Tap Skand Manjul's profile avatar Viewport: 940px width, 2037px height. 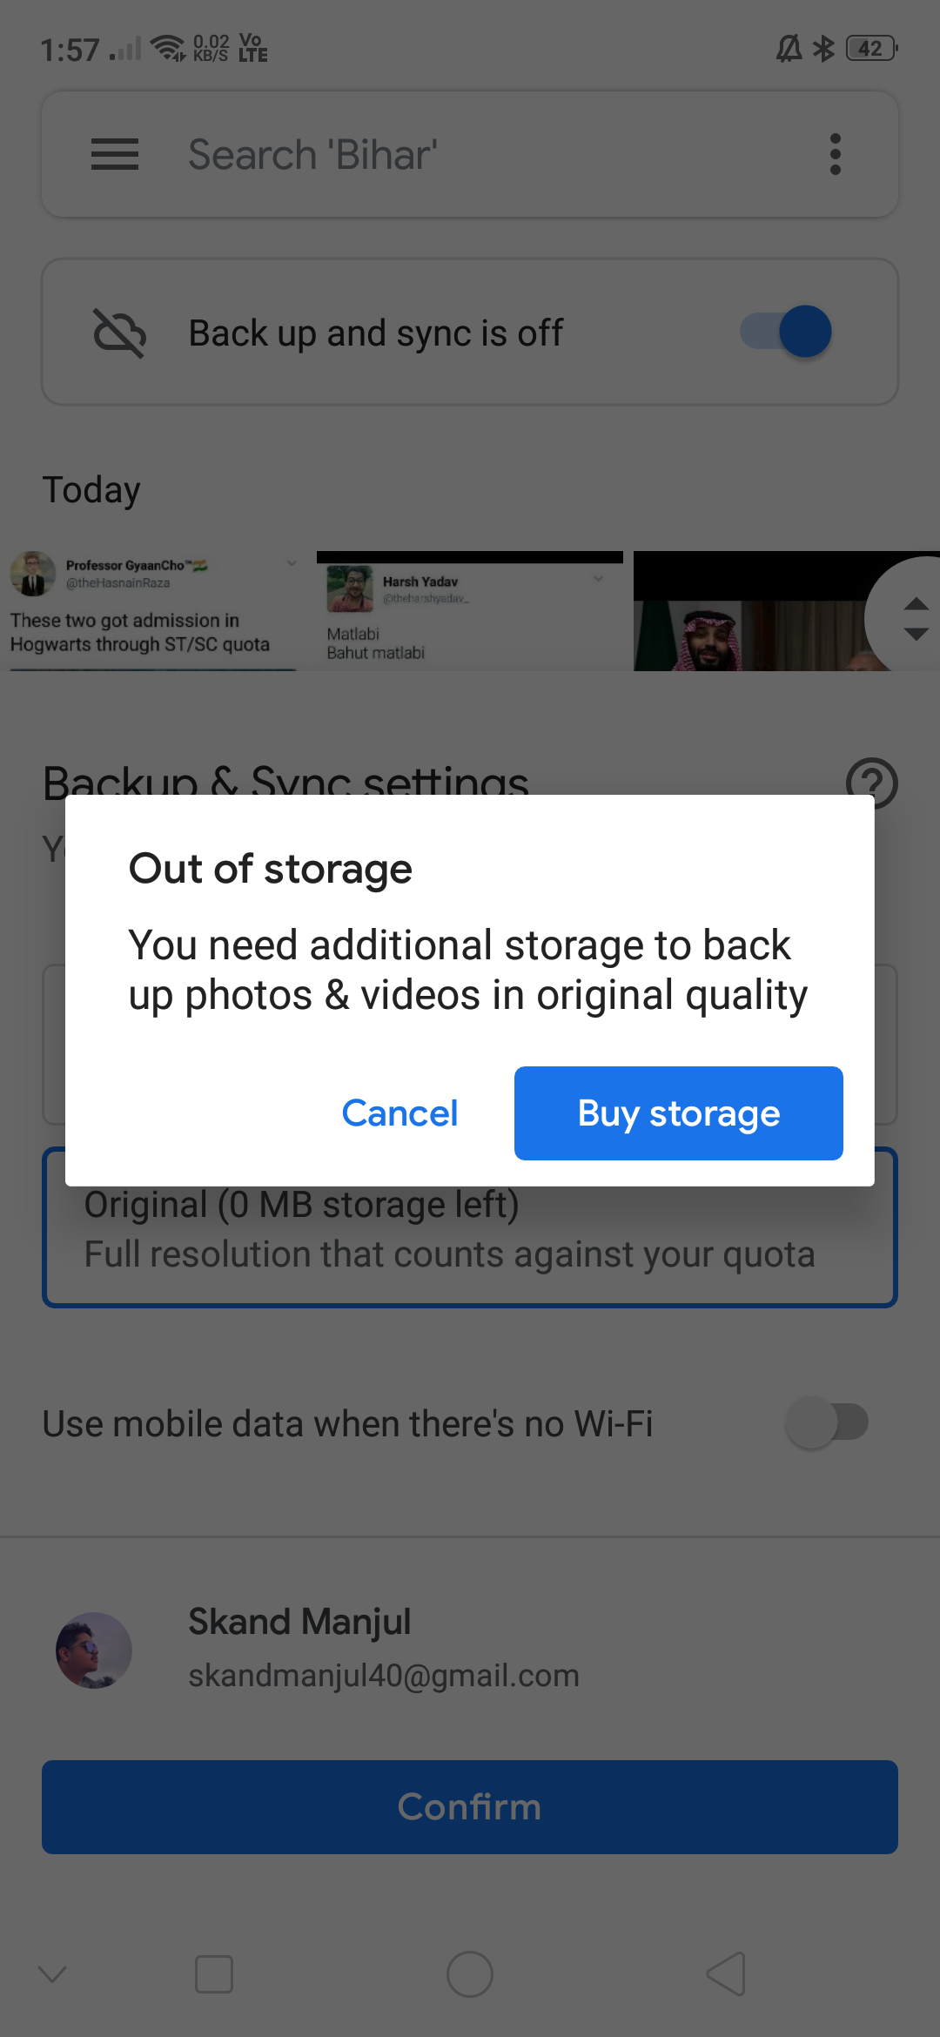[94, 1650]
